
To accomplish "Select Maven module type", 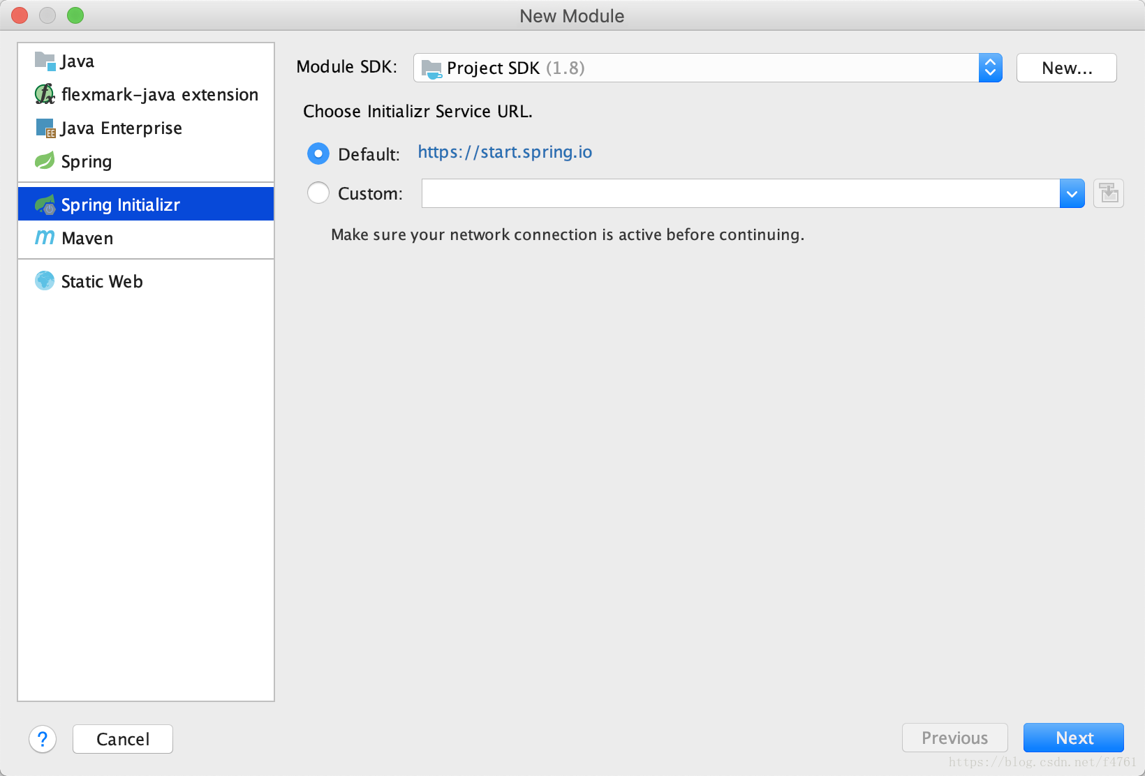I will pyautogui.click(x=146, y=238).
